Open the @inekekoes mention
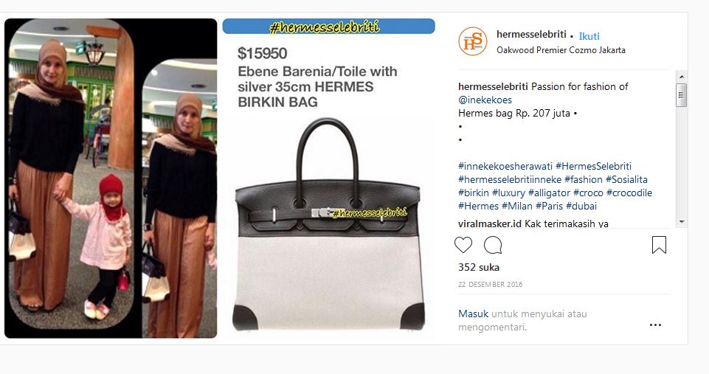 pyautogui.click(x=485, y=100)
